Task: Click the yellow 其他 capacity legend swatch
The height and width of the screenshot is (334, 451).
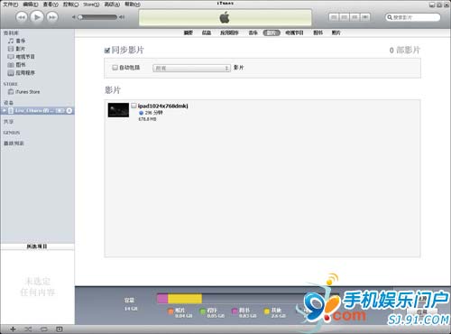Action: pyautogui.click(x=266, y=311)
